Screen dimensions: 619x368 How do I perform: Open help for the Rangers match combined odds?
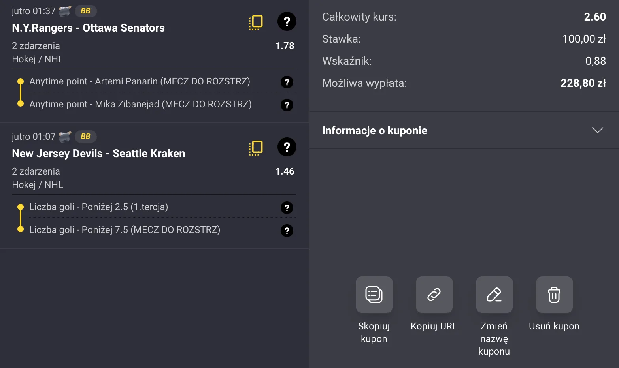287,22
